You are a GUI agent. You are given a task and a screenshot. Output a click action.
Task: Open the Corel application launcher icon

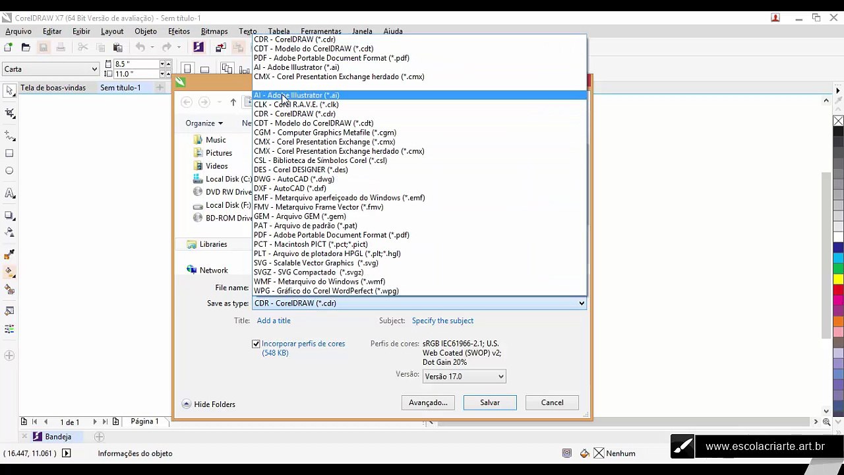click(x=198, y=47)
